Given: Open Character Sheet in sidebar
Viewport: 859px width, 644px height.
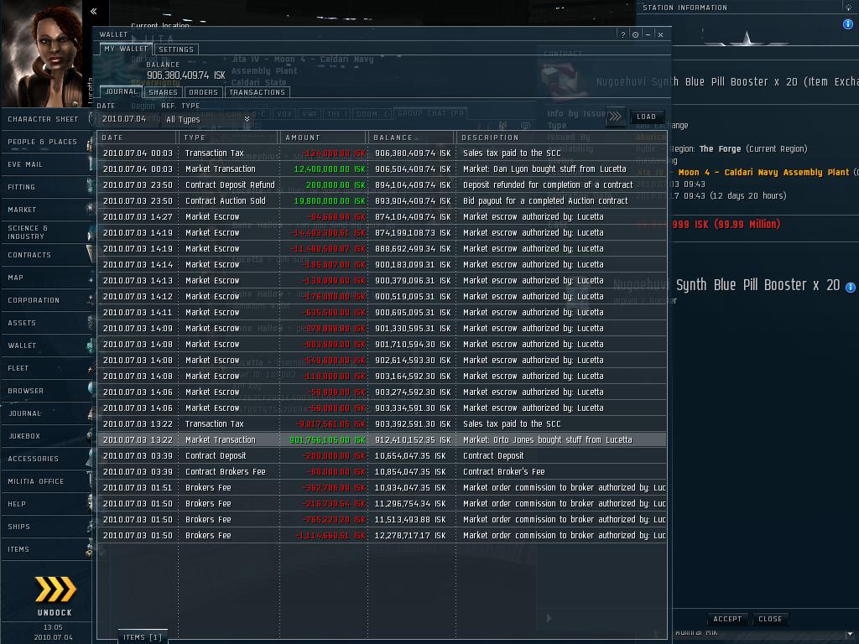Looking at the screenshot, I should tap(47, 119).
